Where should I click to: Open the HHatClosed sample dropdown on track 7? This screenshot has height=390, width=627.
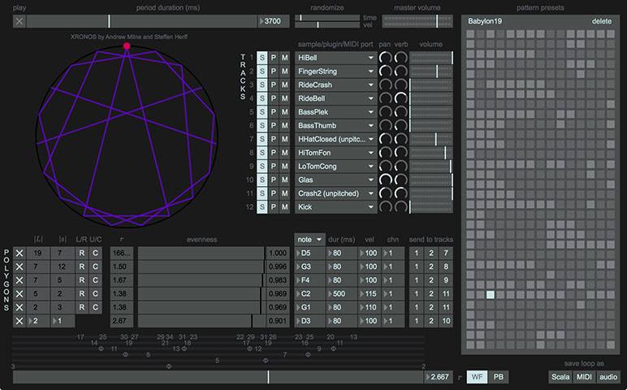click(335, 140)
